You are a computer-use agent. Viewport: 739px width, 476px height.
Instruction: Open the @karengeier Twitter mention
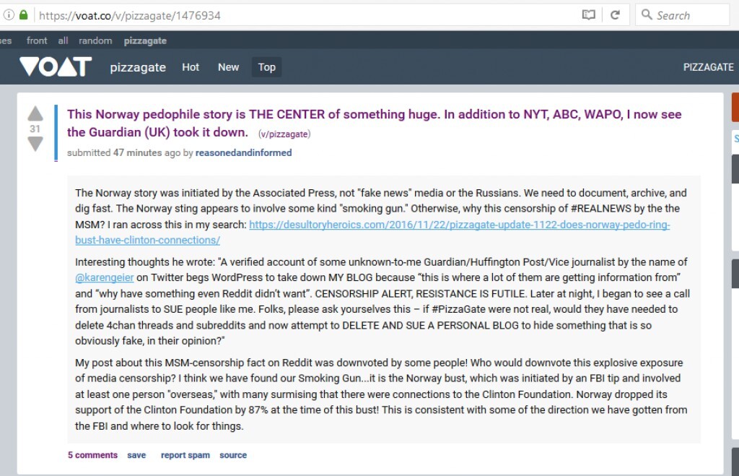click(107, 278)
